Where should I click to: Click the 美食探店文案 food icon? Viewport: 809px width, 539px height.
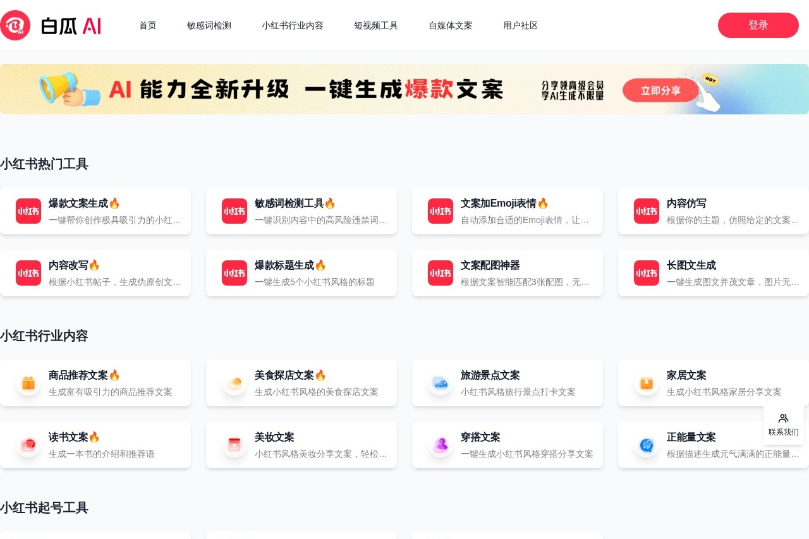click(x=234, y=383)
